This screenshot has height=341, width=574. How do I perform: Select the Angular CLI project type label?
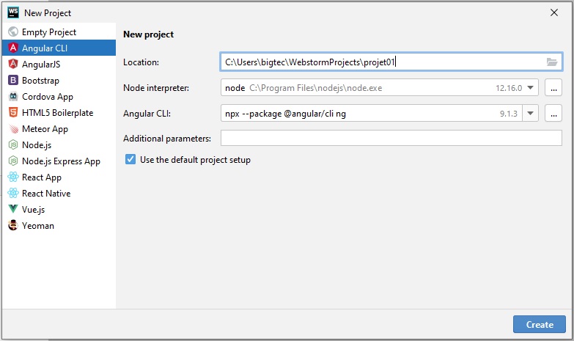tap(45, 48)
